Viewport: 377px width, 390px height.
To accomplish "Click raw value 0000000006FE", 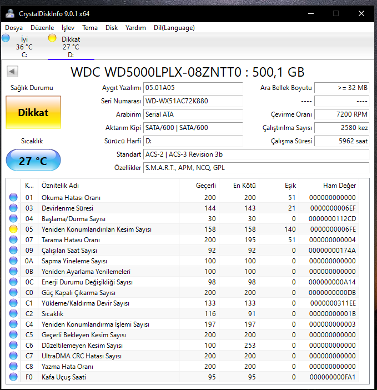I will click(x=333, y=229).
